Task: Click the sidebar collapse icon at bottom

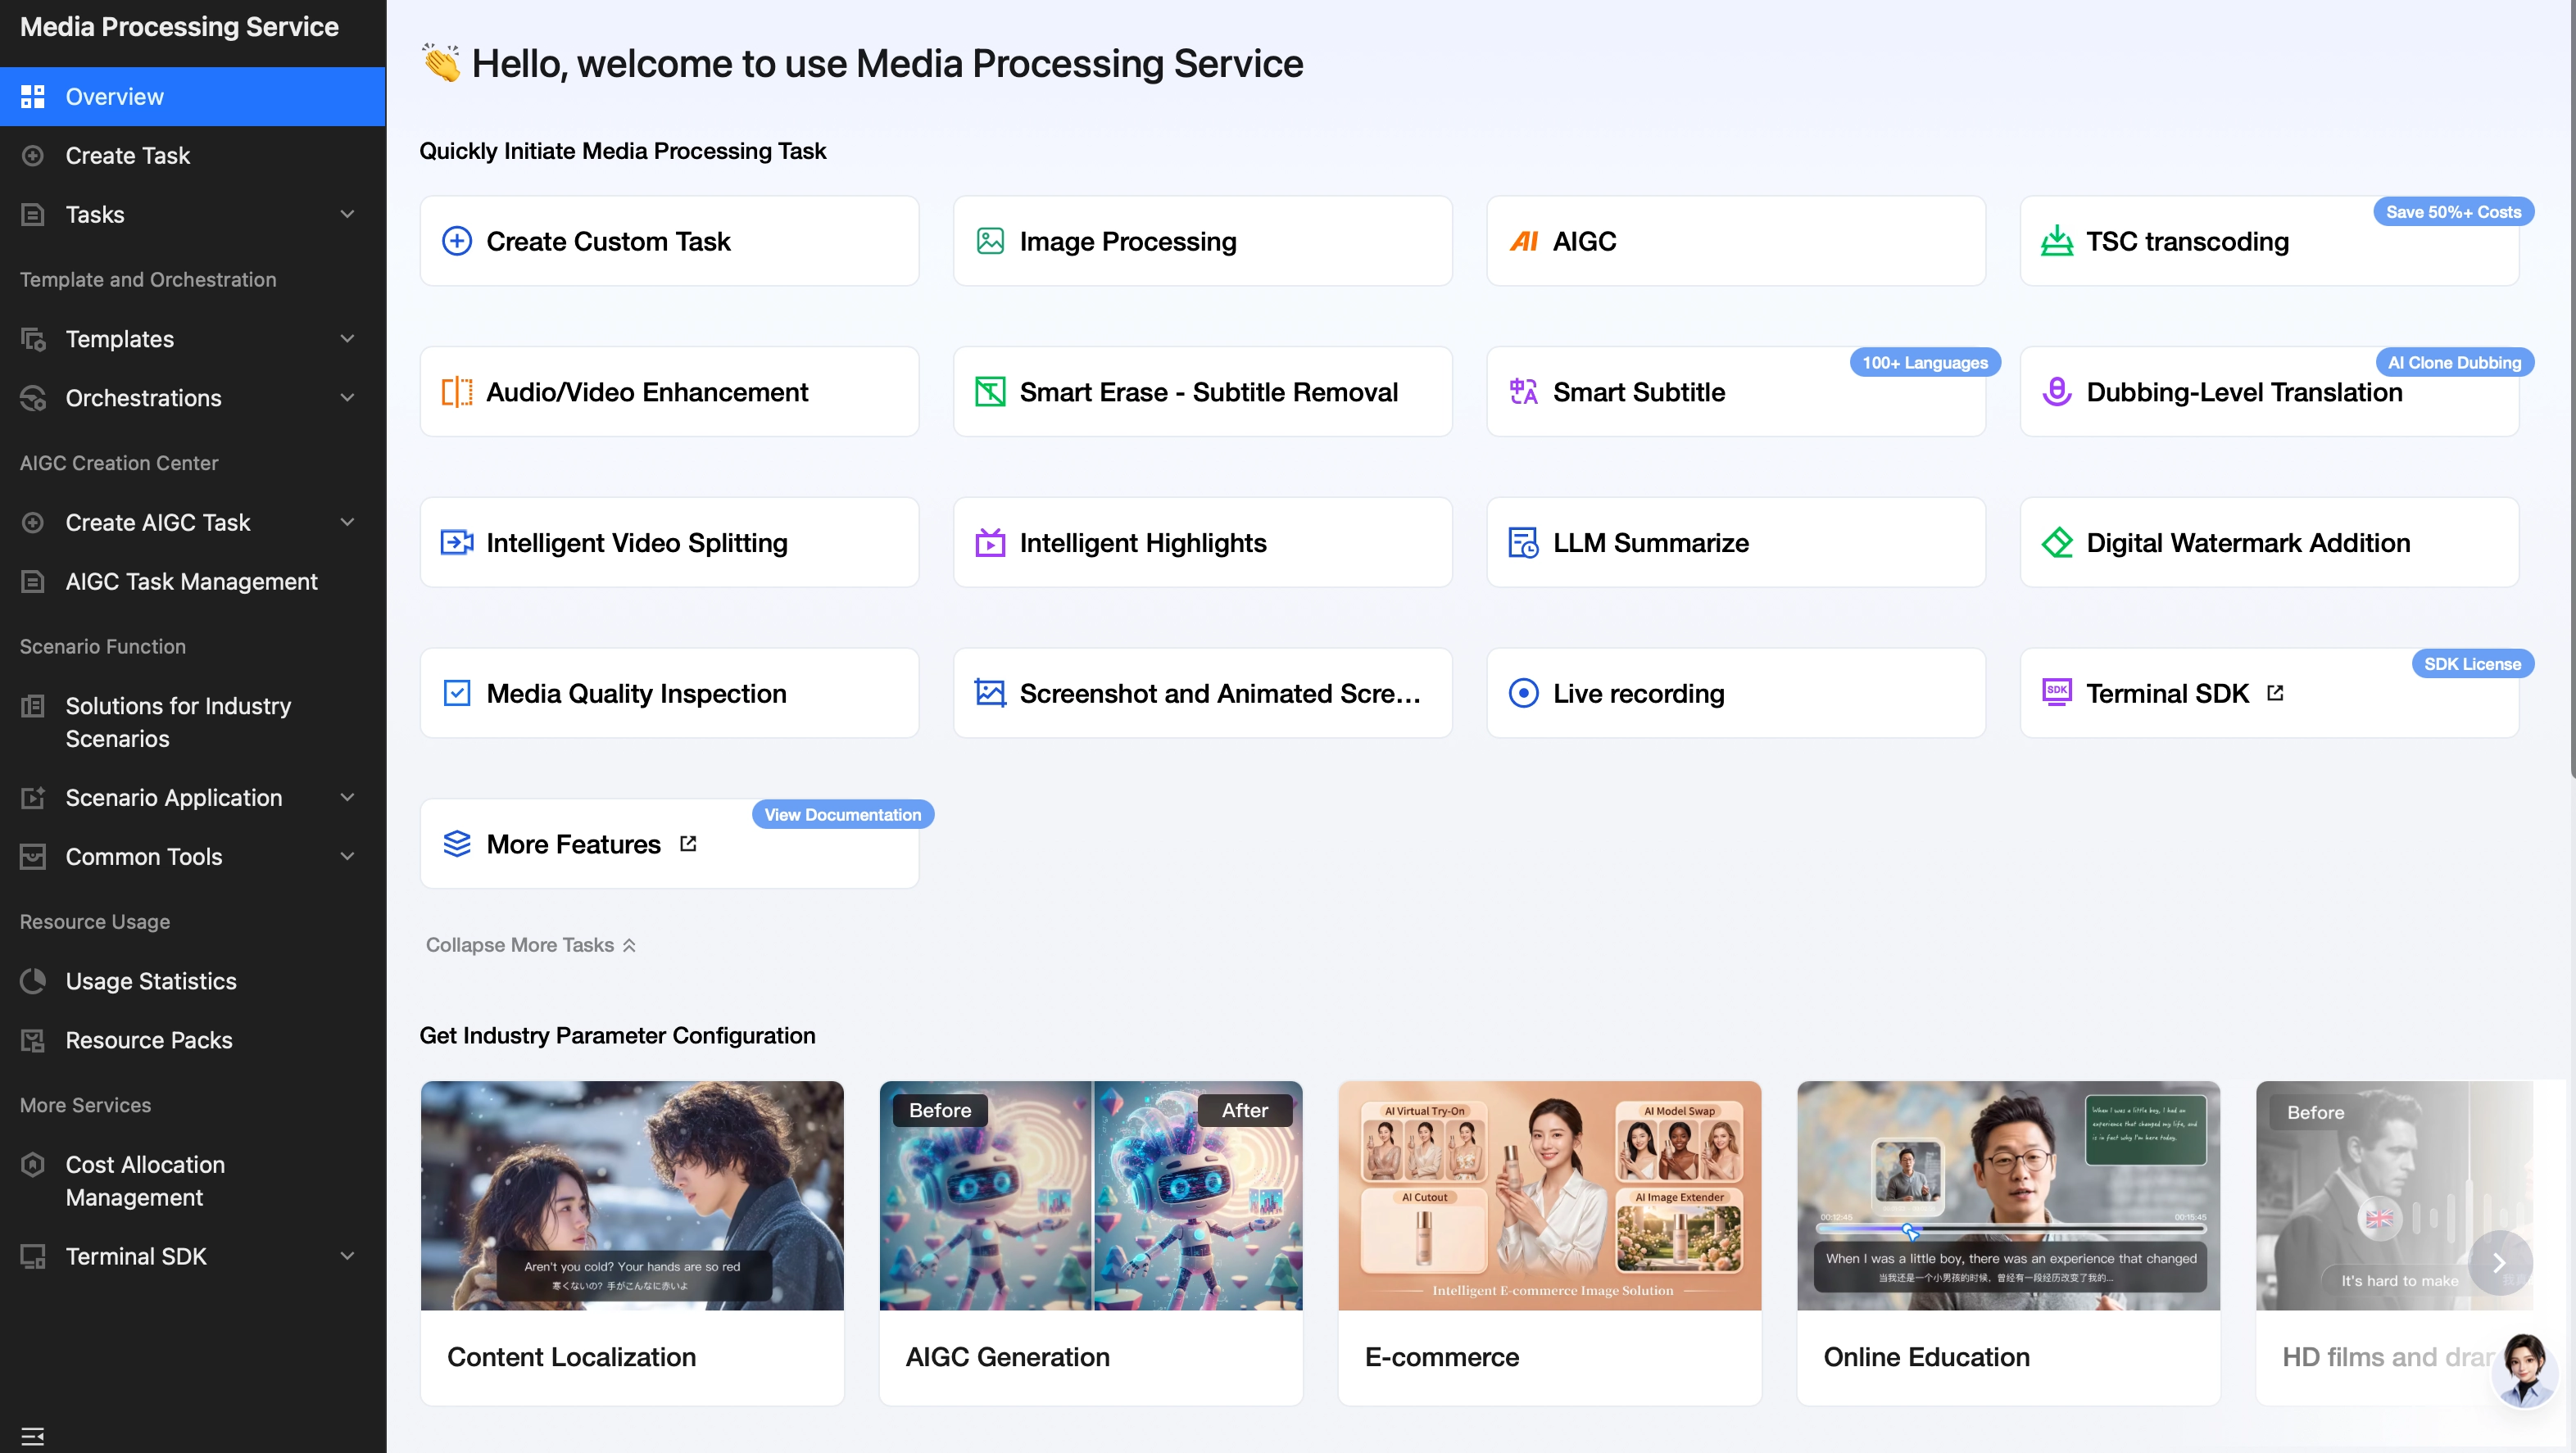Action: click(x=33, y=1436)
